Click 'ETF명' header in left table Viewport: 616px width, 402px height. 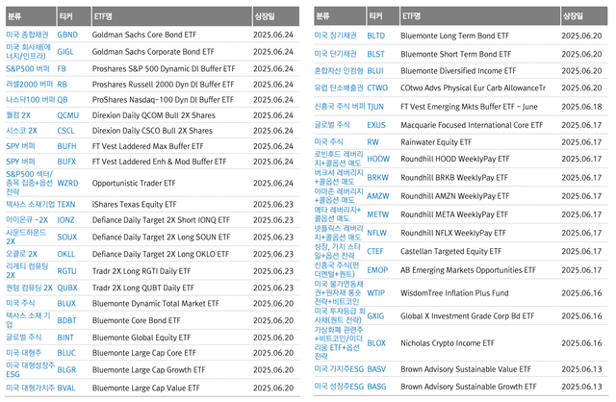point(103,16)
